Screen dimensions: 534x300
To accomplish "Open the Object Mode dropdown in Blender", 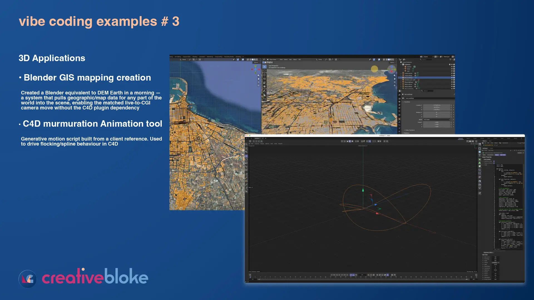I will pyautogui.click(x=273, y=59).
